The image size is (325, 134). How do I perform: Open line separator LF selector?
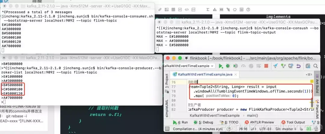253,129
